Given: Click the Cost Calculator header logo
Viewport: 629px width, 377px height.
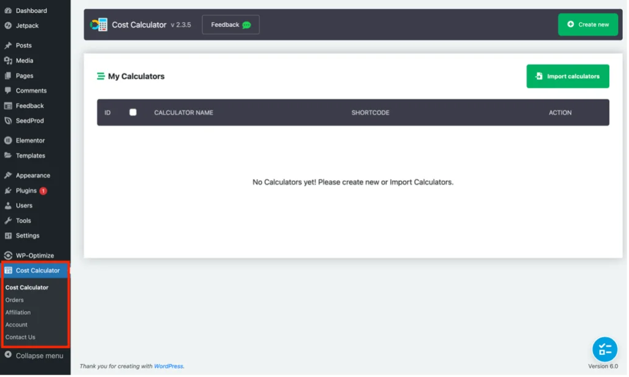Looking at the screenshot, I should (99, 25).
